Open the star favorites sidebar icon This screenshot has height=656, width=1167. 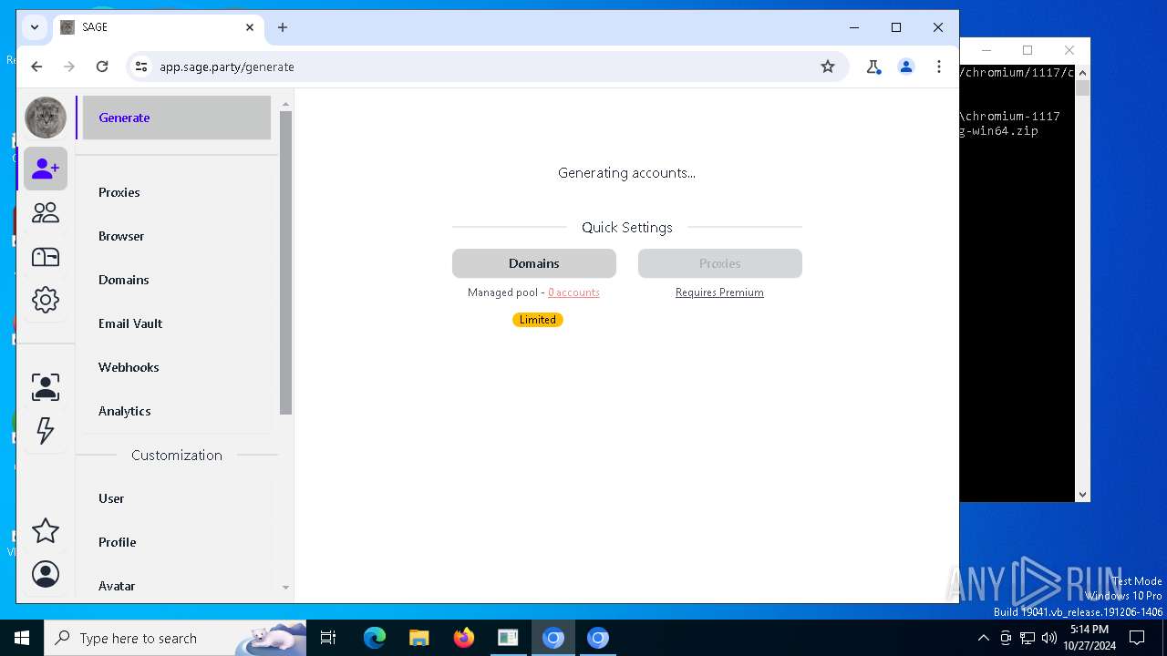point(46,530)
